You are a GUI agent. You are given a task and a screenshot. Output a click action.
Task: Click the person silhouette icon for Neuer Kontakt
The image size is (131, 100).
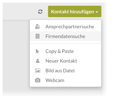[x=38, y=61]
